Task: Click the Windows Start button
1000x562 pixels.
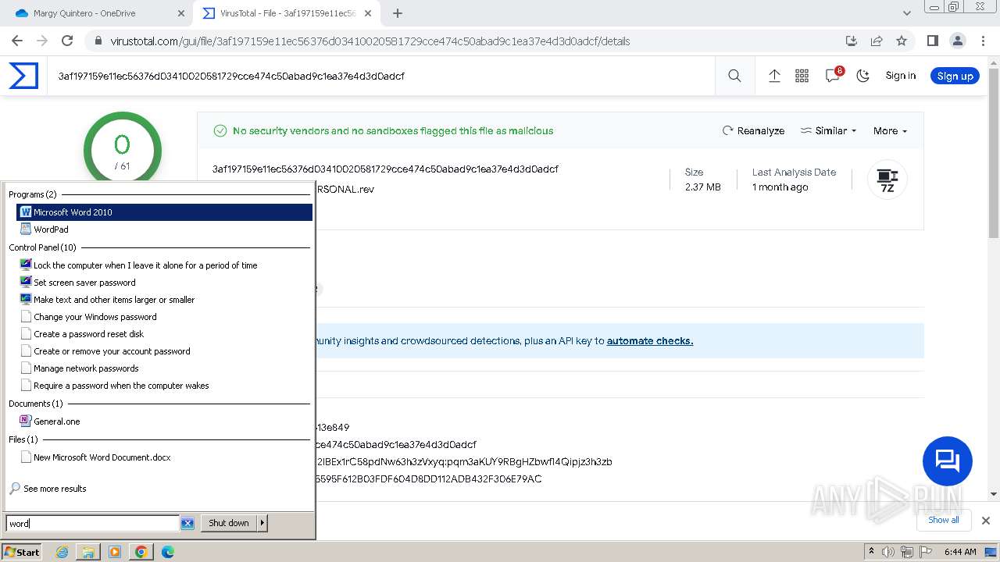Action: click(x=22, y=552)
